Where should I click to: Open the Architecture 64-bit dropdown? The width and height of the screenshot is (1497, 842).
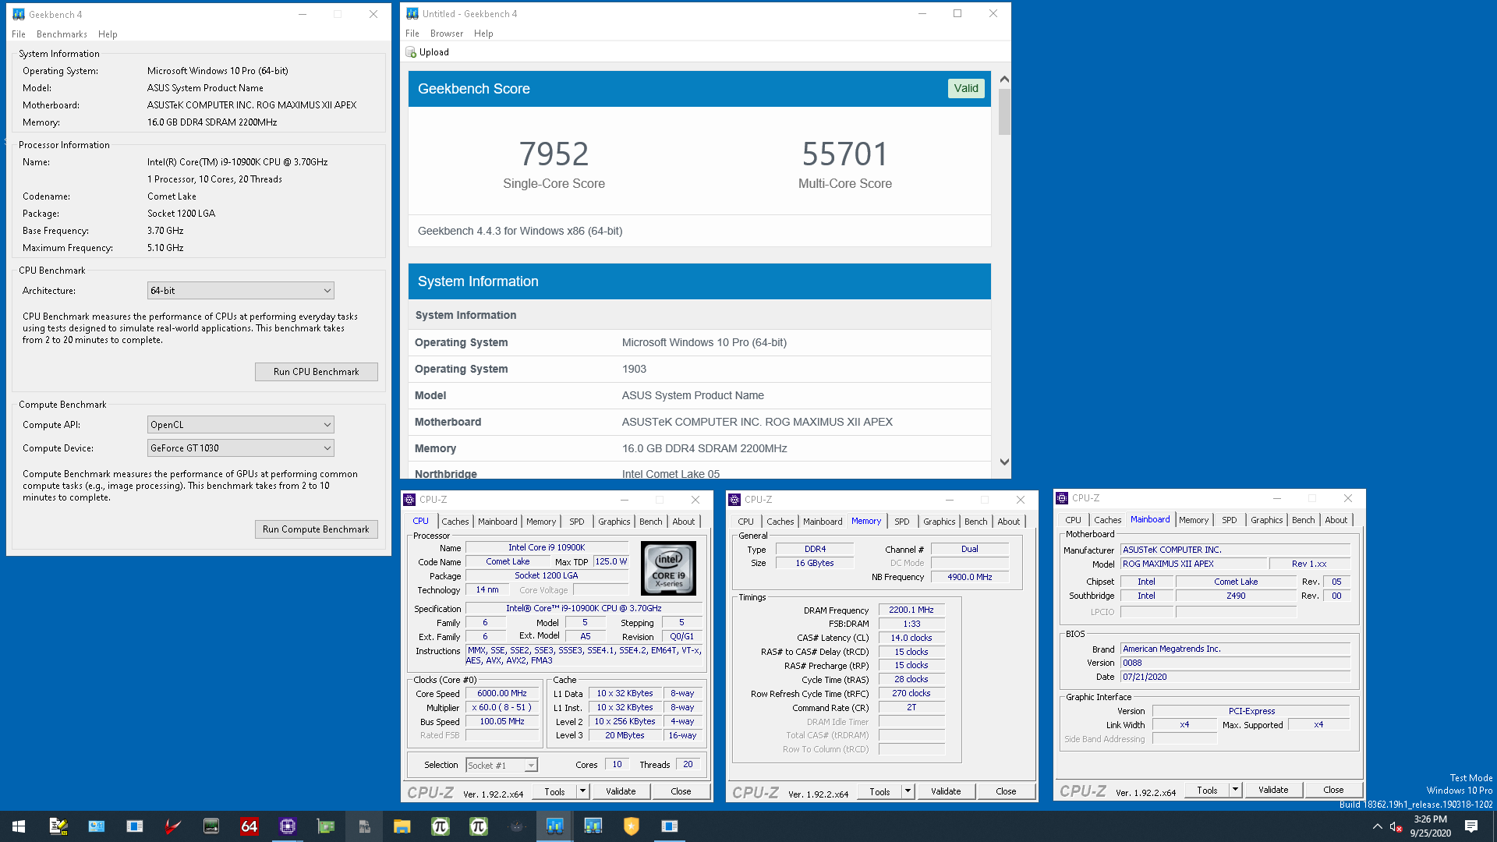tap(241, 291)
